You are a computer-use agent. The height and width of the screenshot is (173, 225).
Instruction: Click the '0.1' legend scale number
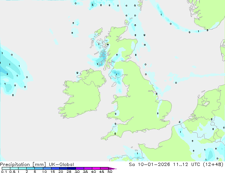[x=4, y=172]
